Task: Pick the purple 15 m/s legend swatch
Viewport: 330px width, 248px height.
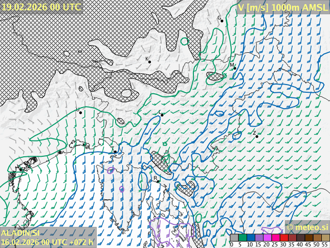Action: (258, 238)
